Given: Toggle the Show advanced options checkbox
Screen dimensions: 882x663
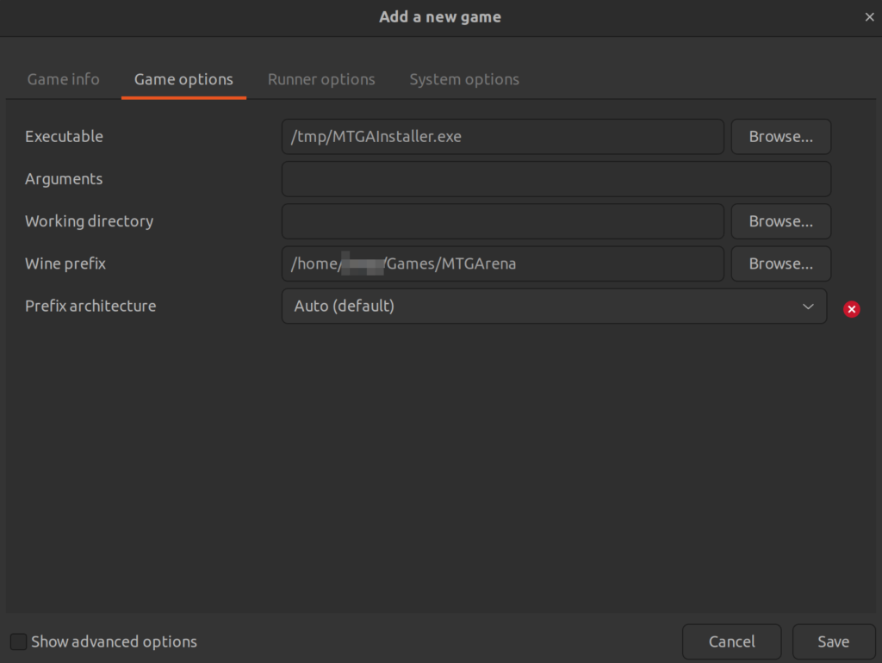Looking at the screenshot, I should coord(19,641).
